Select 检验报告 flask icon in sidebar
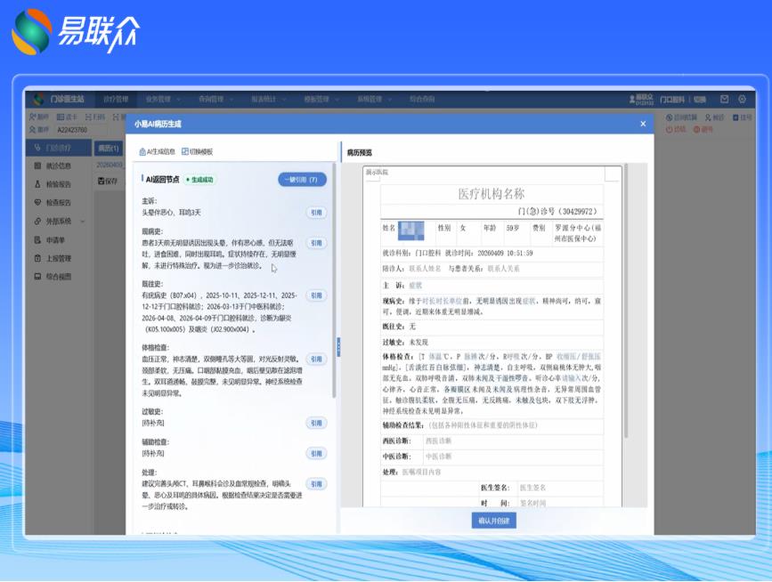772x582 pixels. pos(37,184)
